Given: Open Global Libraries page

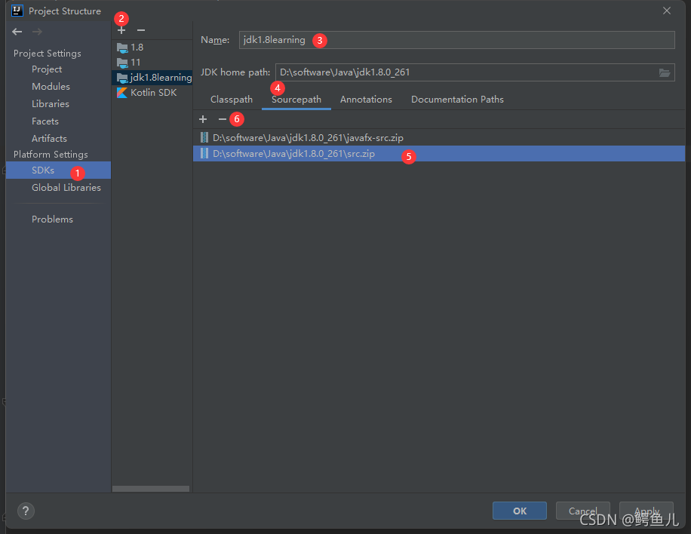Looking at the screenshot, I should tap(66, 188).
